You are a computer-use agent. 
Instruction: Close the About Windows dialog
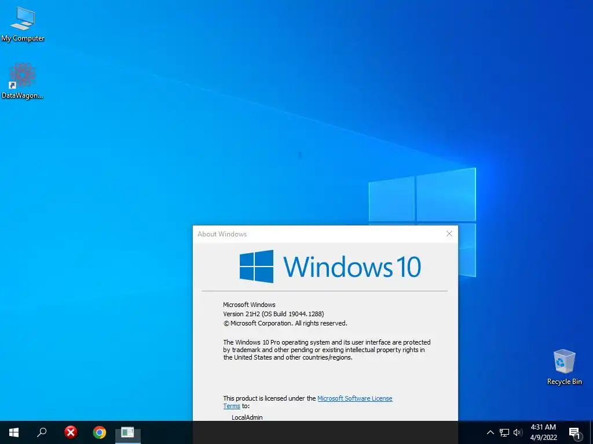[x=449, y=234]
